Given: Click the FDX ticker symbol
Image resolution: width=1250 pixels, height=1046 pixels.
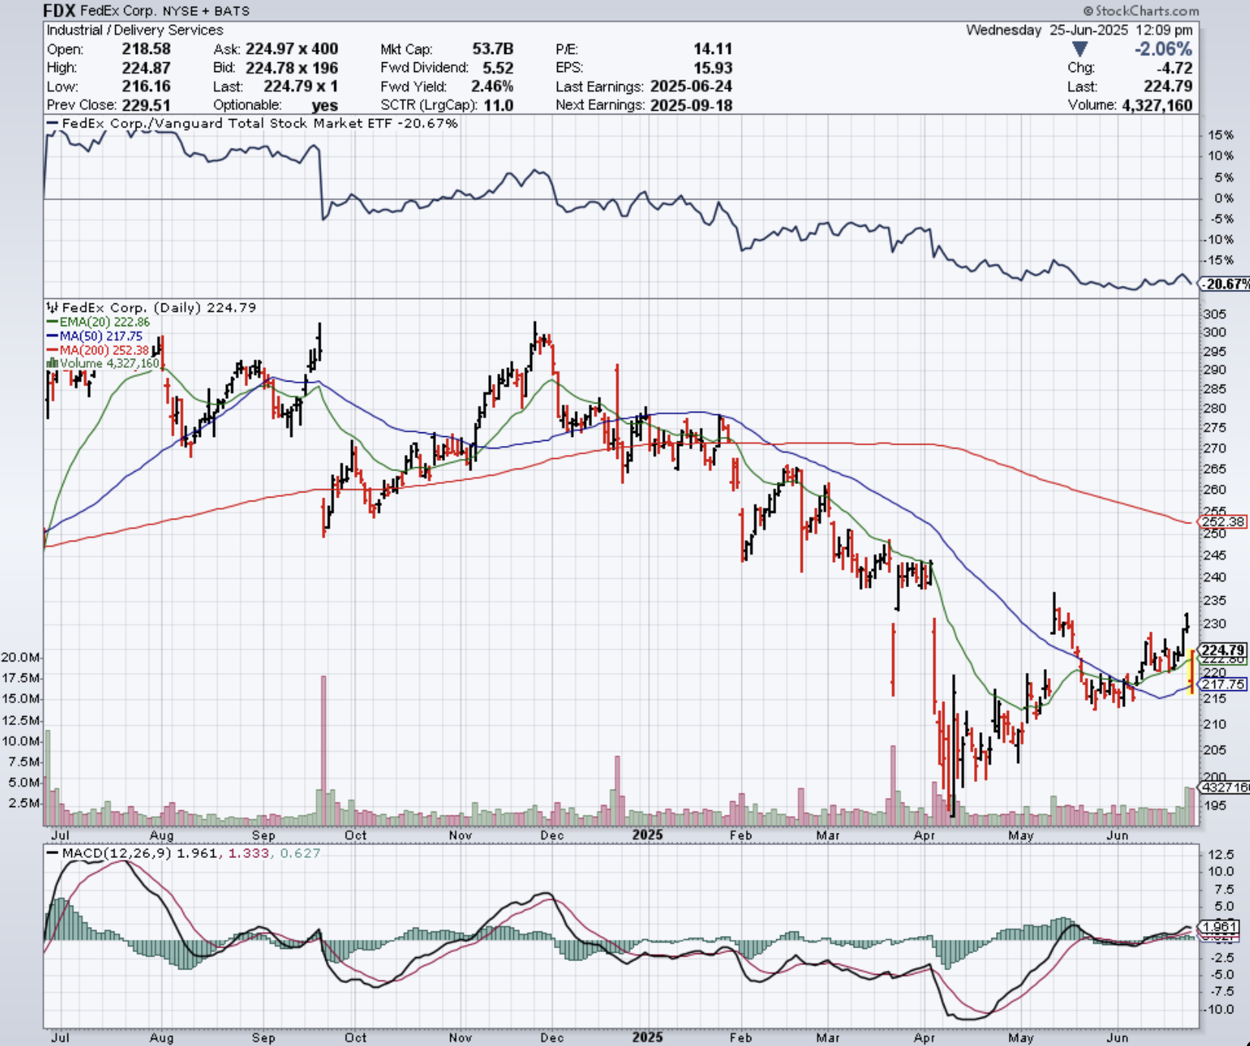Looking at the screenshot, I should click(x=60, y=11).
